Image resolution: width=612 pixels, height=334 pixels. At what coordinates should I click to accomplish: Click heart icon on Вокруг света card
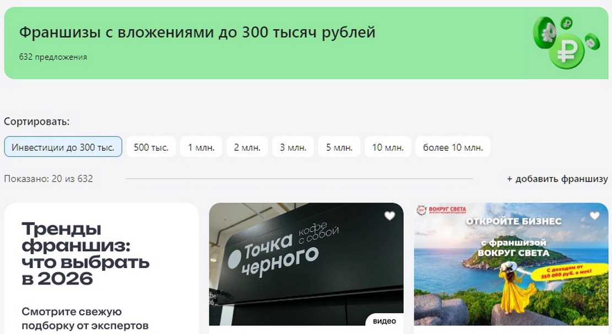pyautogui.click(x=594, y=216)
